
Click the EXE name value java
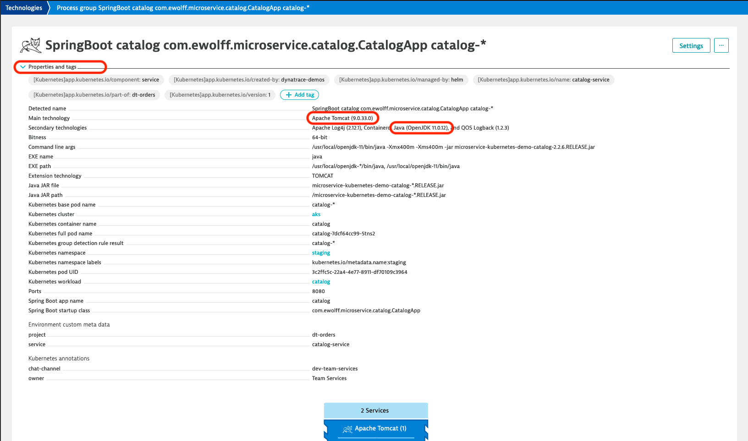pyautogui.click(x=317, y=157)
